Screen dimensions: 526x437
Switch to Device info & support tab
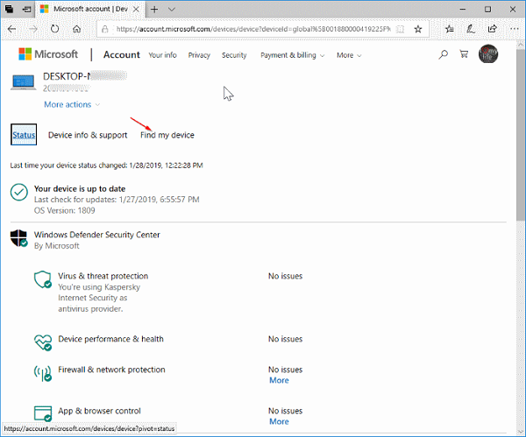tap(88, 135)
